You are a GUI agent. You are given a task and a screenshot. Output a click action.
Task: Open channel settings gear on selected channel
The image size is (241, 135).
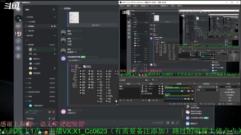tap(55, 26)
